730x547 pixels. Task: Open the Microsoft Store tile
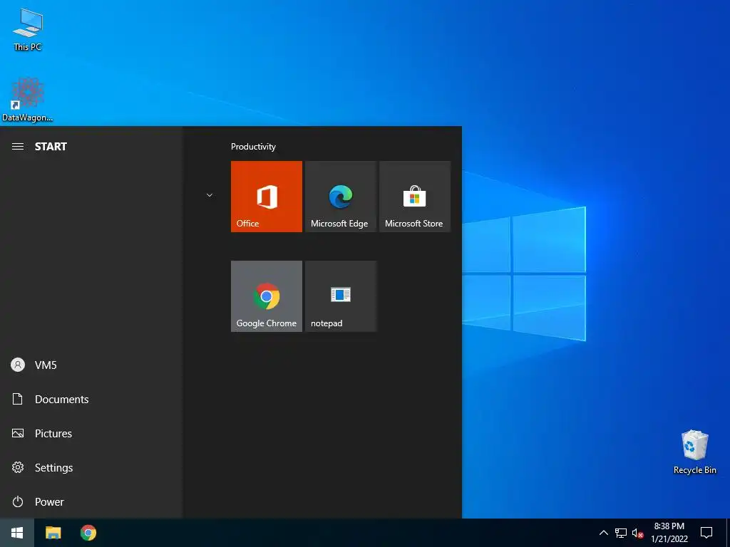(x=415, y=197)
